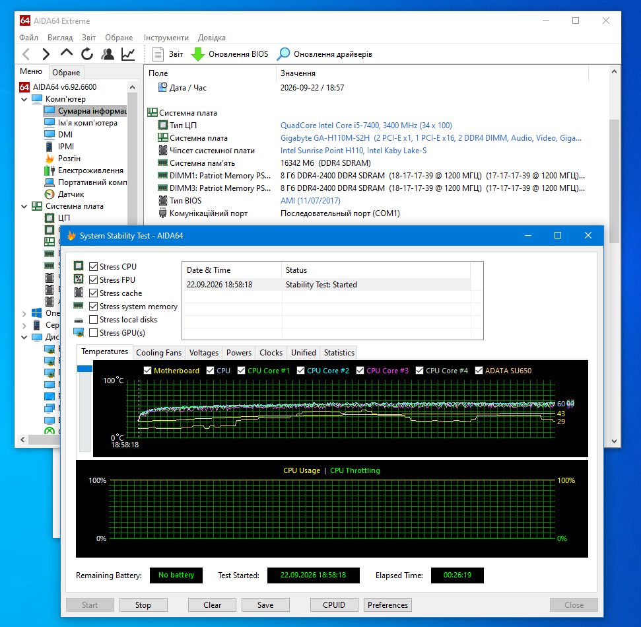
Task: Click tree panel scroll up arrow
Action: [x=132, y=87]
